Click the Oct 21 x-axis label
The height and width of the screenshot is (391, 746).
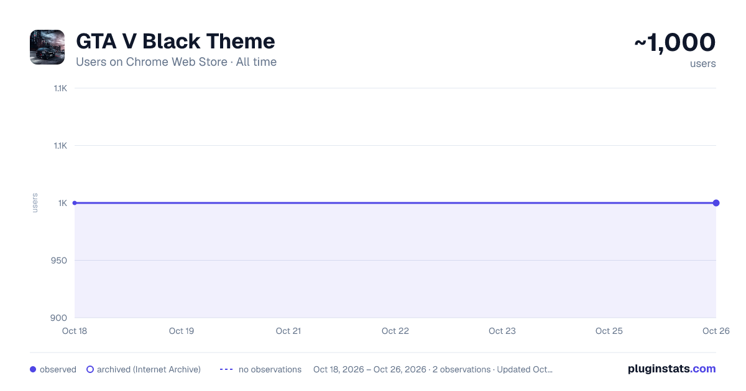288,331
